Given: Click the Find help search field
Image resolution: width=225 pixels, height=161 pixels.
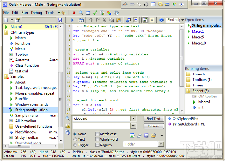Looking at the screenshot, I should [173, 20].
